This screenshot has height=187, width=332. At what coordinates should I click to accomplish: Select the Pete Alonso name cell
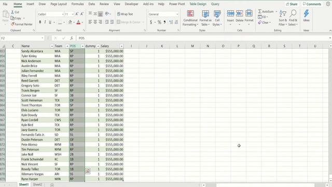[x=37, y=144]
